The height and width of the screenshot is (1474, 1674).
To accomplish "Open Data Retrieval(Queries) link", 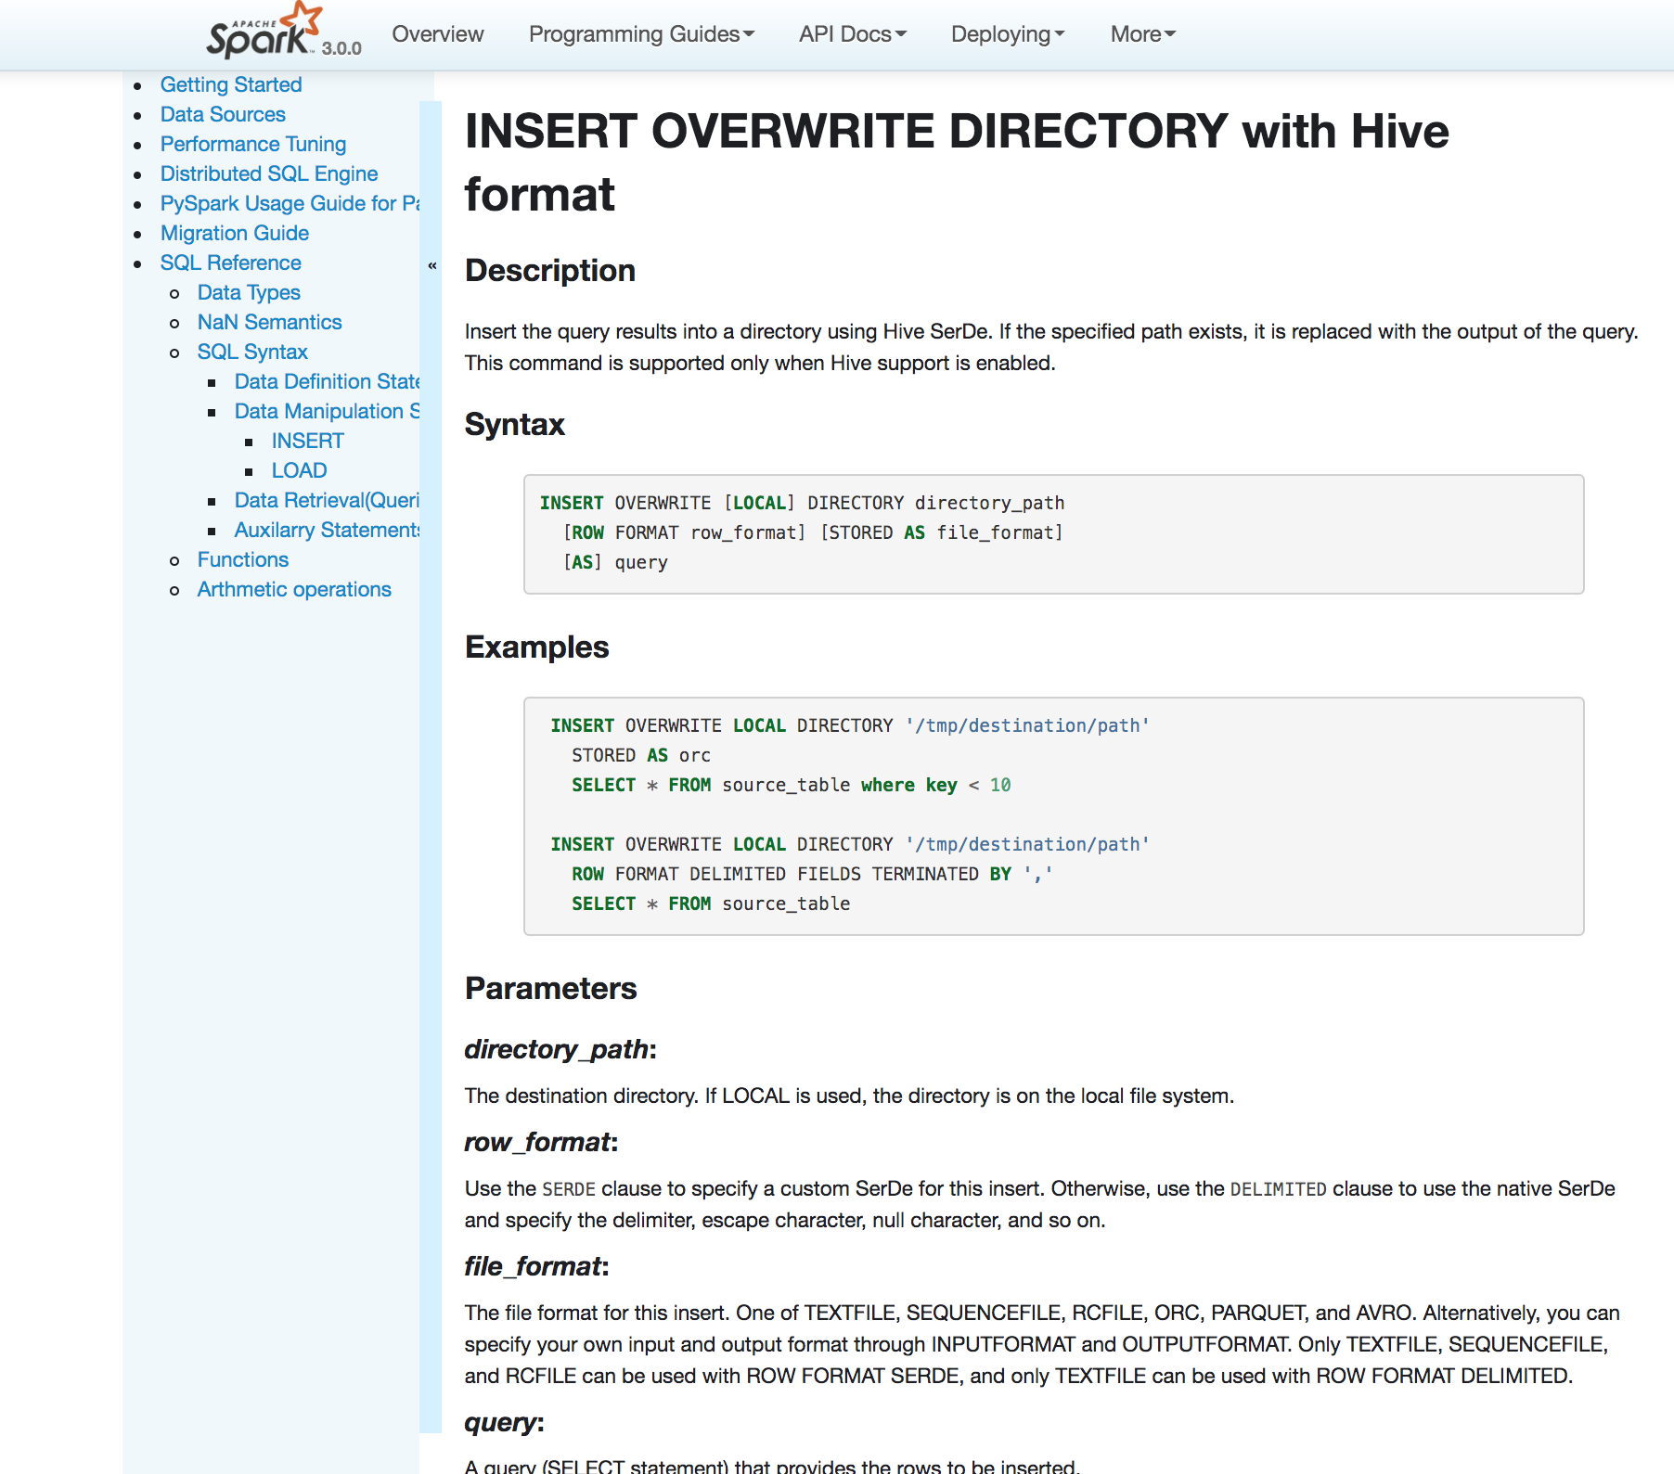I will click(327, 500).
